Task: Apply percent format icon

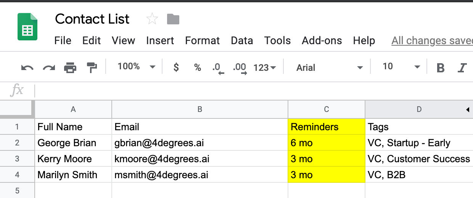Action: pos(197,68)
